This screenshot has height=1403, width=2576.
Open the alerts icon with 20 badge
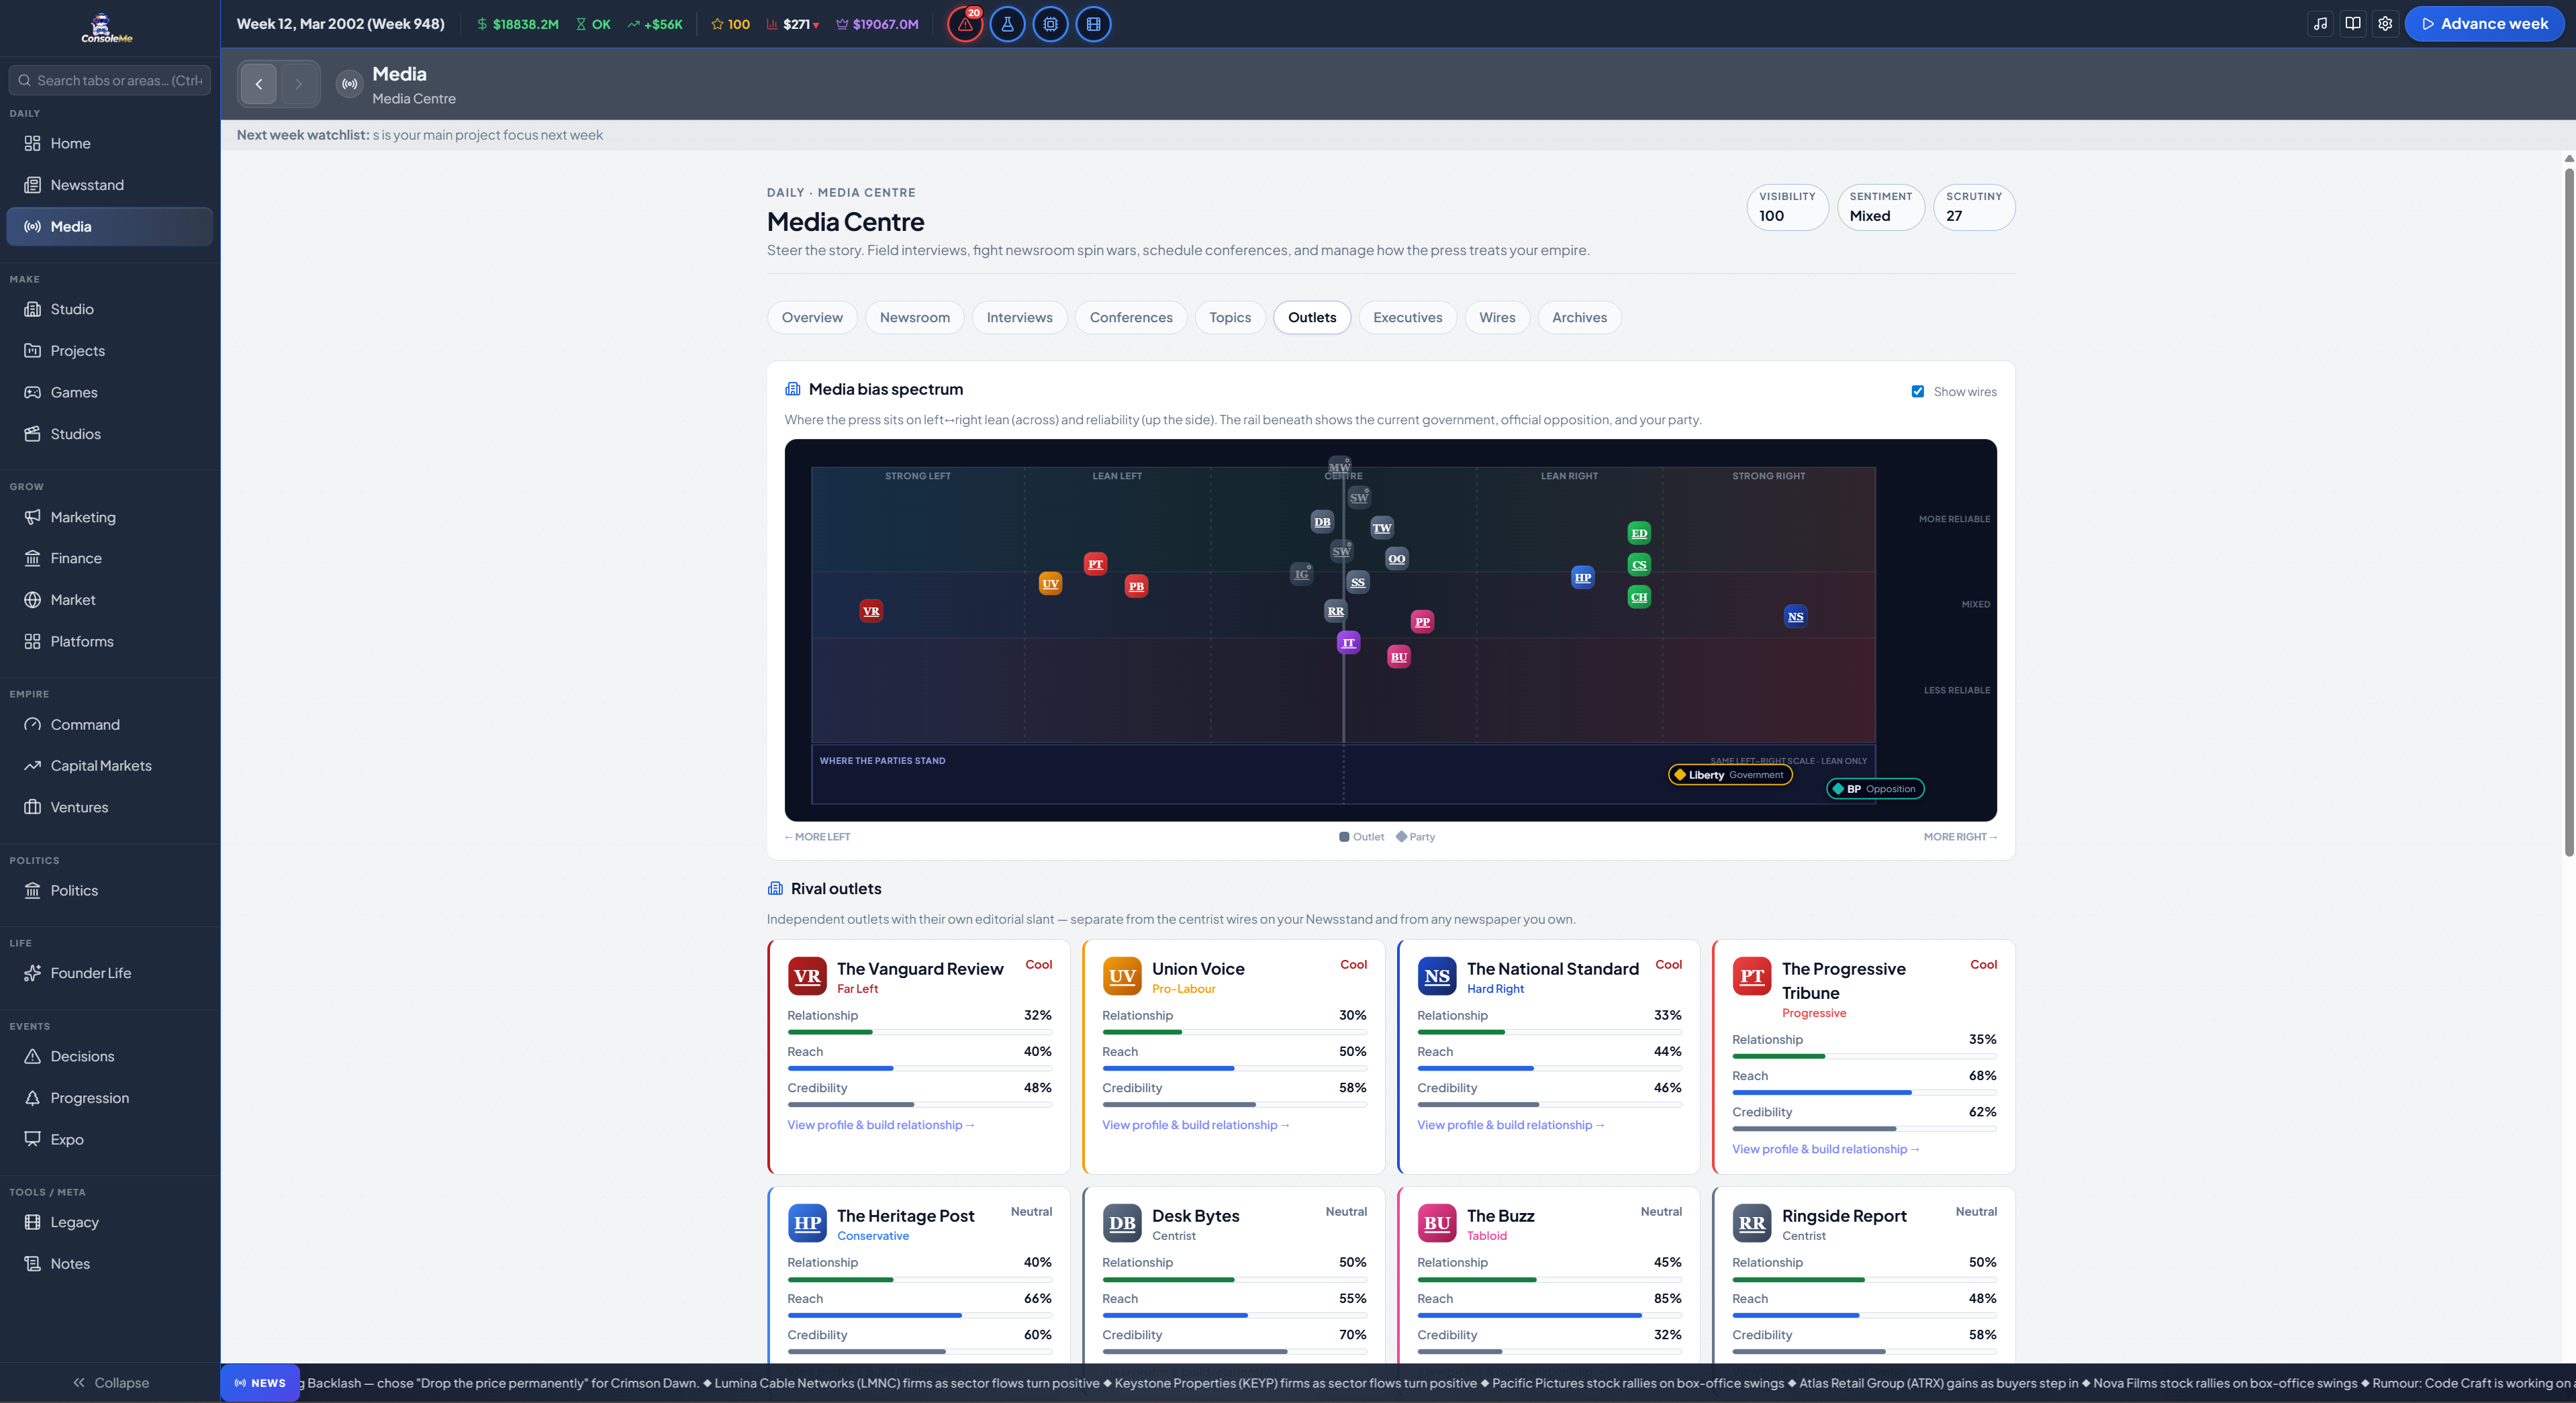click(965, 24)
